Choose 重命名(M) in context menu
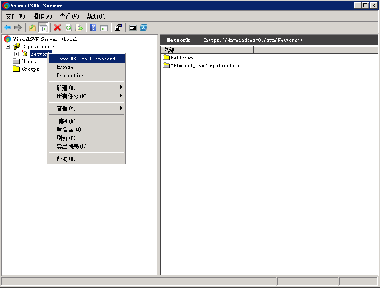380x288 pixels. tap(87, 130)
